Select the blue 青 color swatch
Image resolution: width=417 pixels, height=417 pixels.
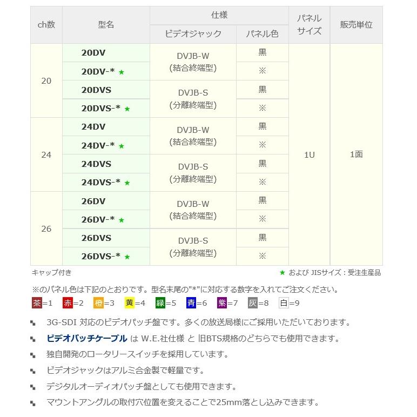(x=191, y=302)
